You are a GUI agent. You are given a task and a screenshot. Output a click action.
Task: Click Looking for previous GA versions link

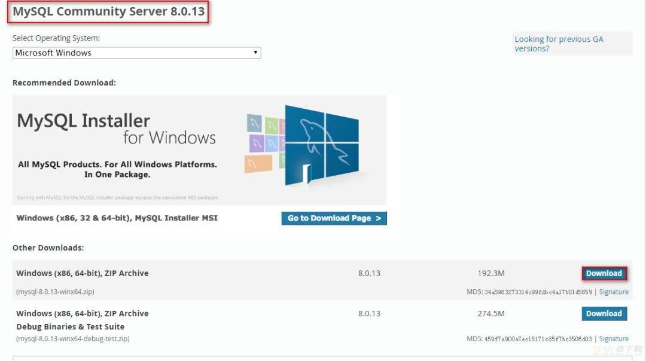(559, 44)
